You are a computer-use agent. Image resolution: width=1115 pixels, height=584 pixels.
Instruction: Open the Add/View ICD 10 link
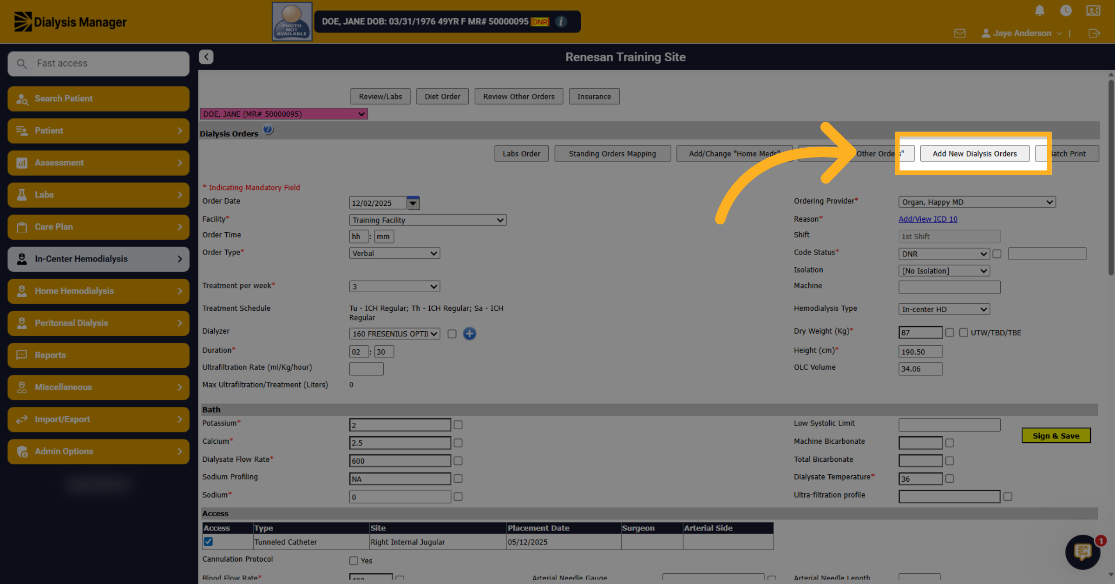(x=928, y=219)
